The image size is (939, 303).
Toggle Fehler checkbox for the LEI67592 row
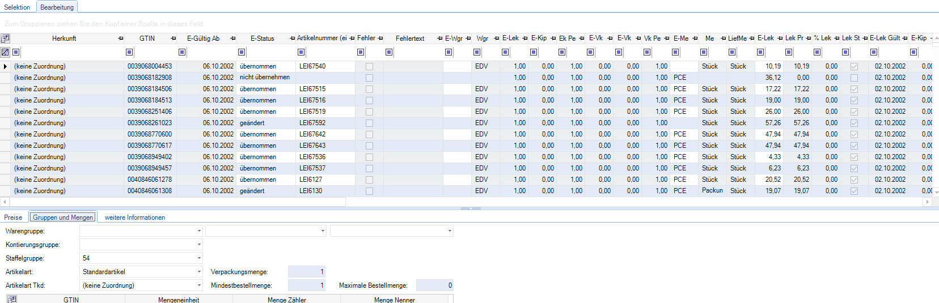(369, 123)
